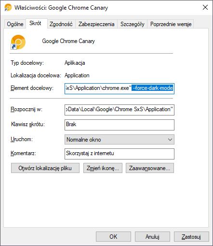Click the title bar Chrome Canary icon

[x=8, y=7]
